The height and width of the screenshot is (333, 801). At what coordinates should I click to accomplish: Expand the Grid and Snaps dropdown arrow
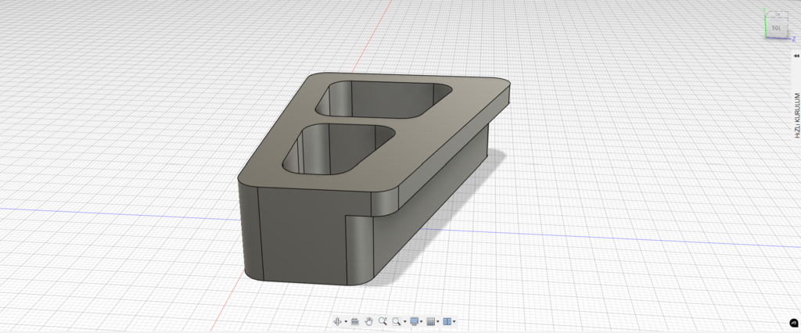(x=438, y=322)
